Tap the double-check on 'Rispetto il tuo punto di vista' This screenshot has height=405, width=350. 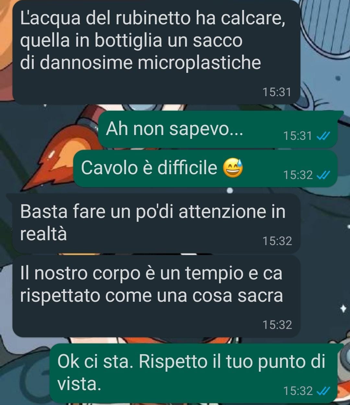point(323,391)
